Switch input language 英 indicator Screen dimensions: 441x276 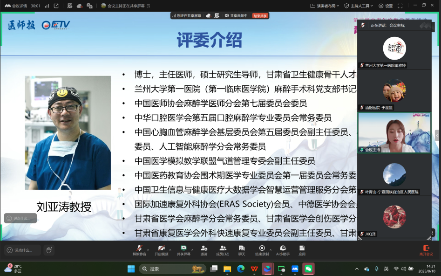386,269
